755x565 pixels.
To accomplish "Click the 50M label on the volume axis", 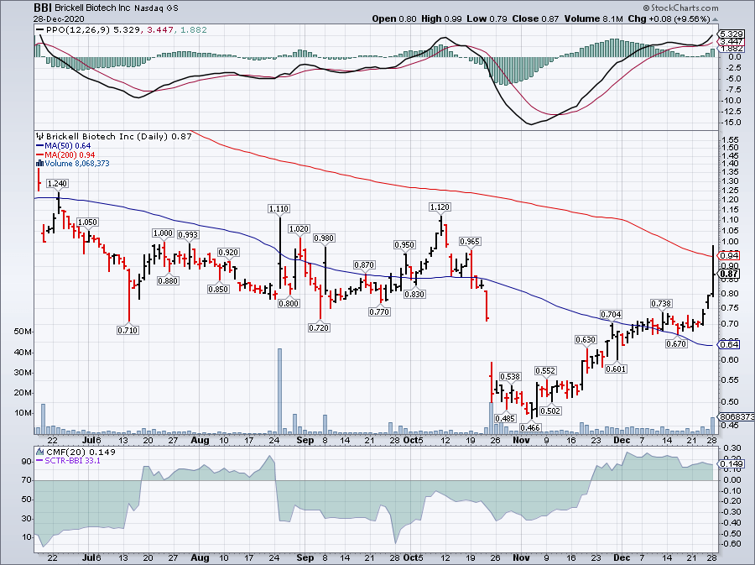I will tap(23, 332).
